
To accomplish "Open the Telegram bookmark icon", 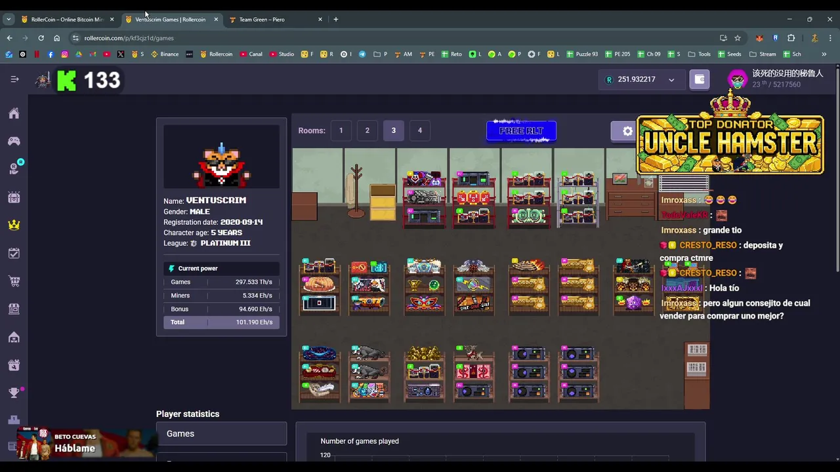I will tap(362, 54).
